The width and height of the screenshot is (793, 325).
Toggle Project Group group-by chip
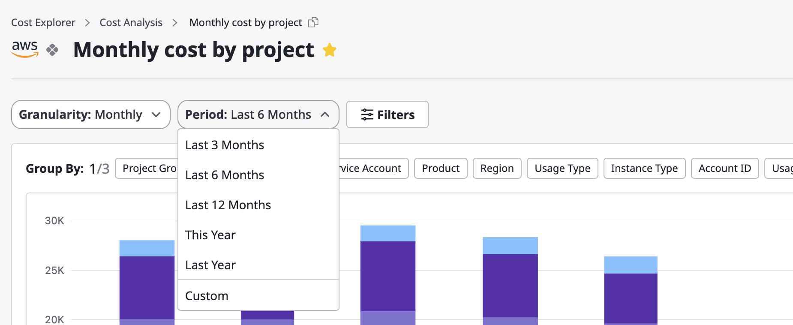tap(147, 169)
